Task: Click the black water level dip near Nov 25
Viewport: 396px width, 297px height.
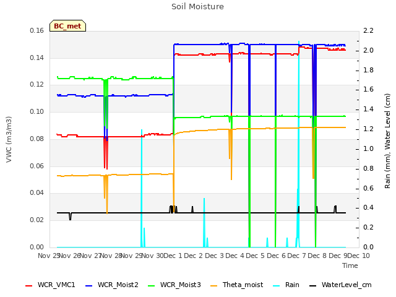Action: 70,217
